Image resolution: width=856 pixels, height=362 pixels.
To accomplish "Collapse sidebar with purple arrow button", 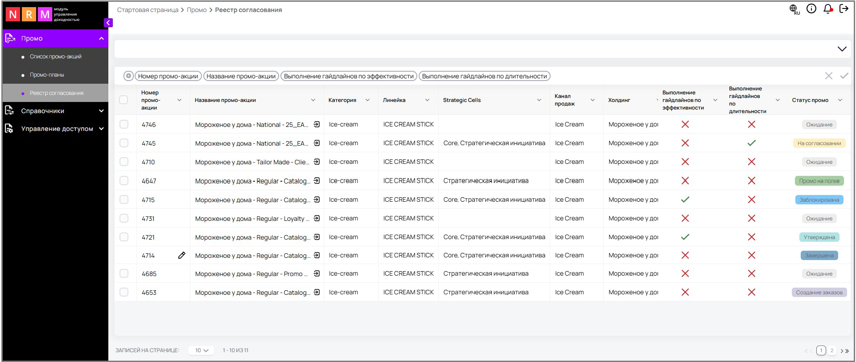I will [108, 23].
